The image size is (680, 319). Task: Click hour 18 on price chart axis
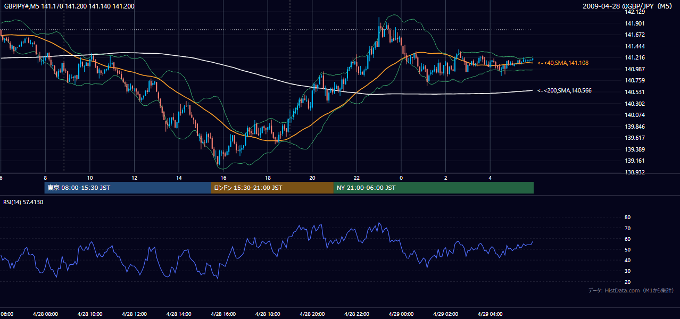268,178
